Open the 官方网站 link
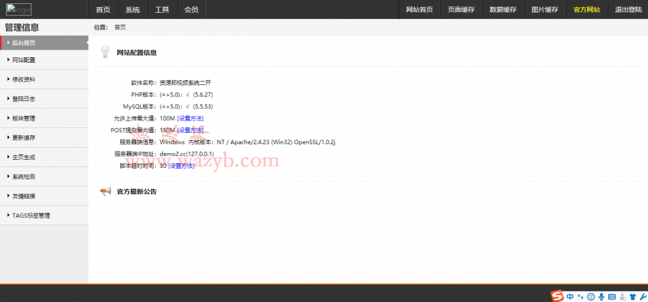648x302 pixels. (x=587, y=9)
